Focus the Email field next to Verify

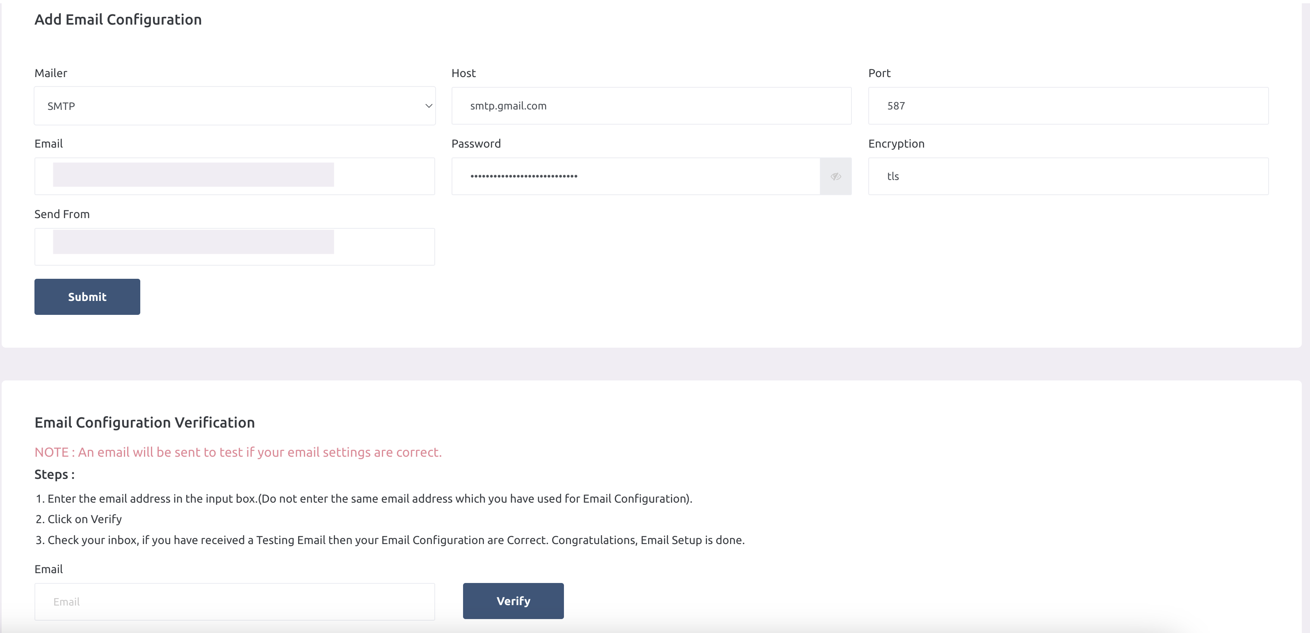click(x=234, y=601)
